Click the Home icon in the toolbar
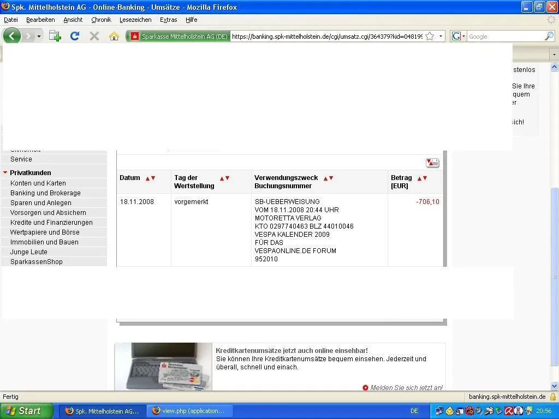 (x=114, y=36)
